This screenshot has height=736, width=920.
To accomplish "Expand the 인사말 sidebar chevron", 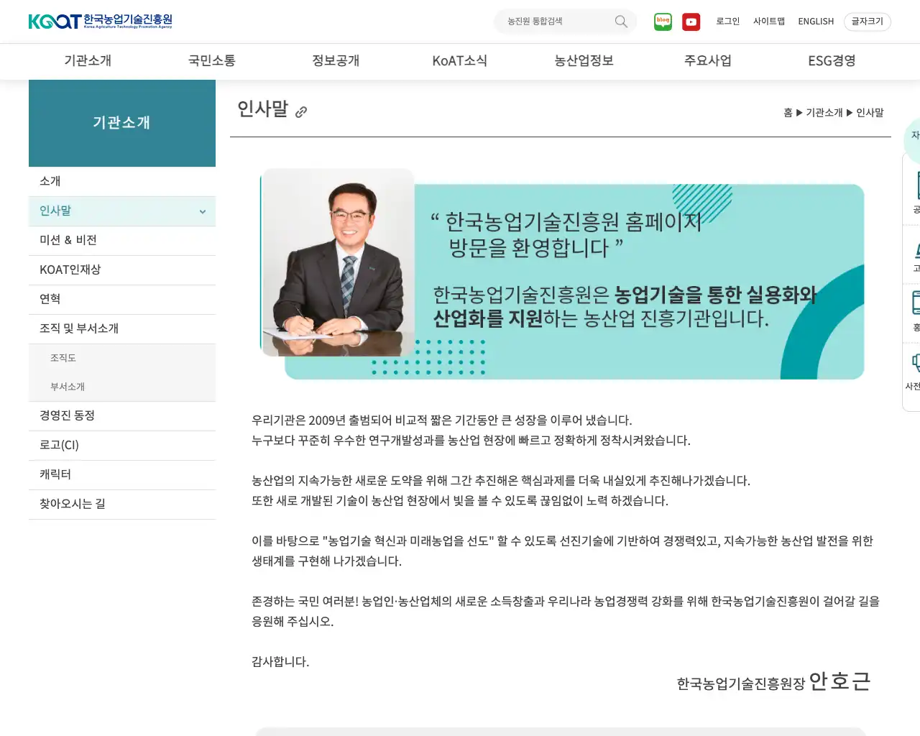I will (203, 211).
